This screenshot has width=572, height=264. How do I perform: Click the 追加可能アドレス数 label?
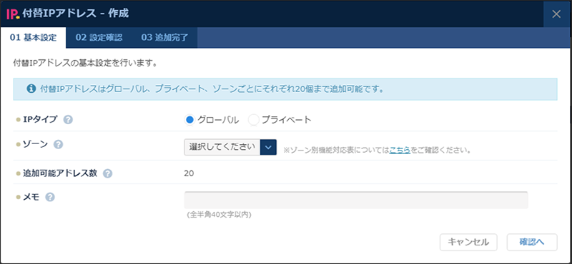click(x=60, y=173)
